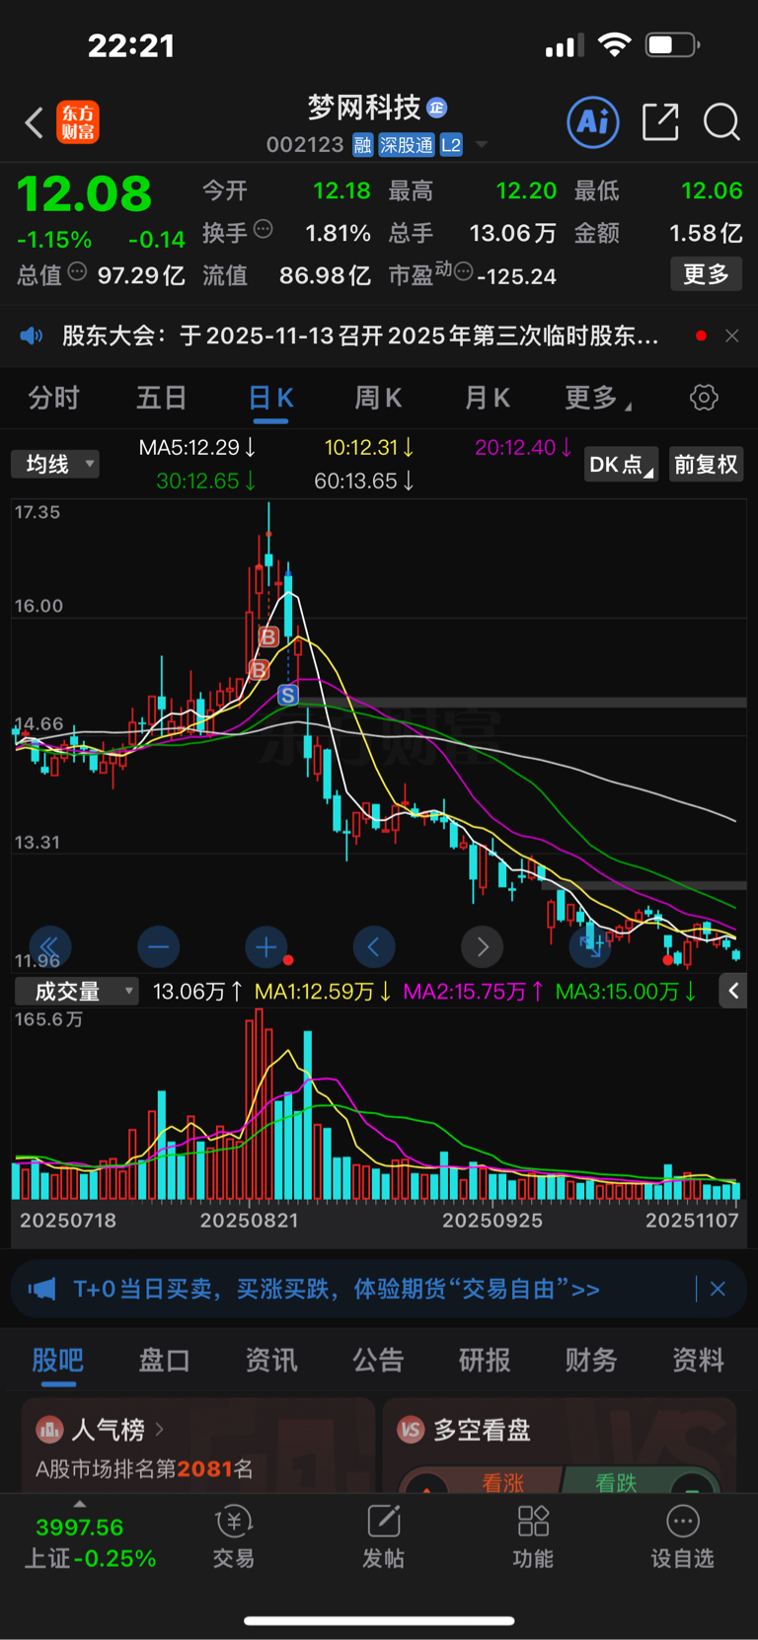The image size is (758, 1640).
Task: Tap the 20250821 date axis label
Action: [249, 1221]
